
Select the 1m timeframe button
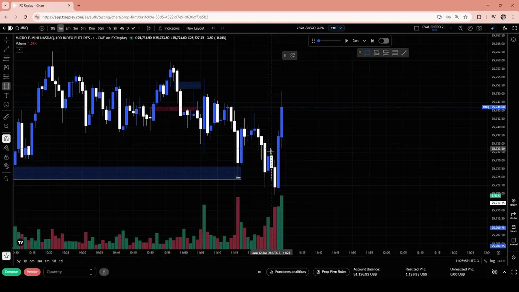pyautogui.click(x=60, y=28)
